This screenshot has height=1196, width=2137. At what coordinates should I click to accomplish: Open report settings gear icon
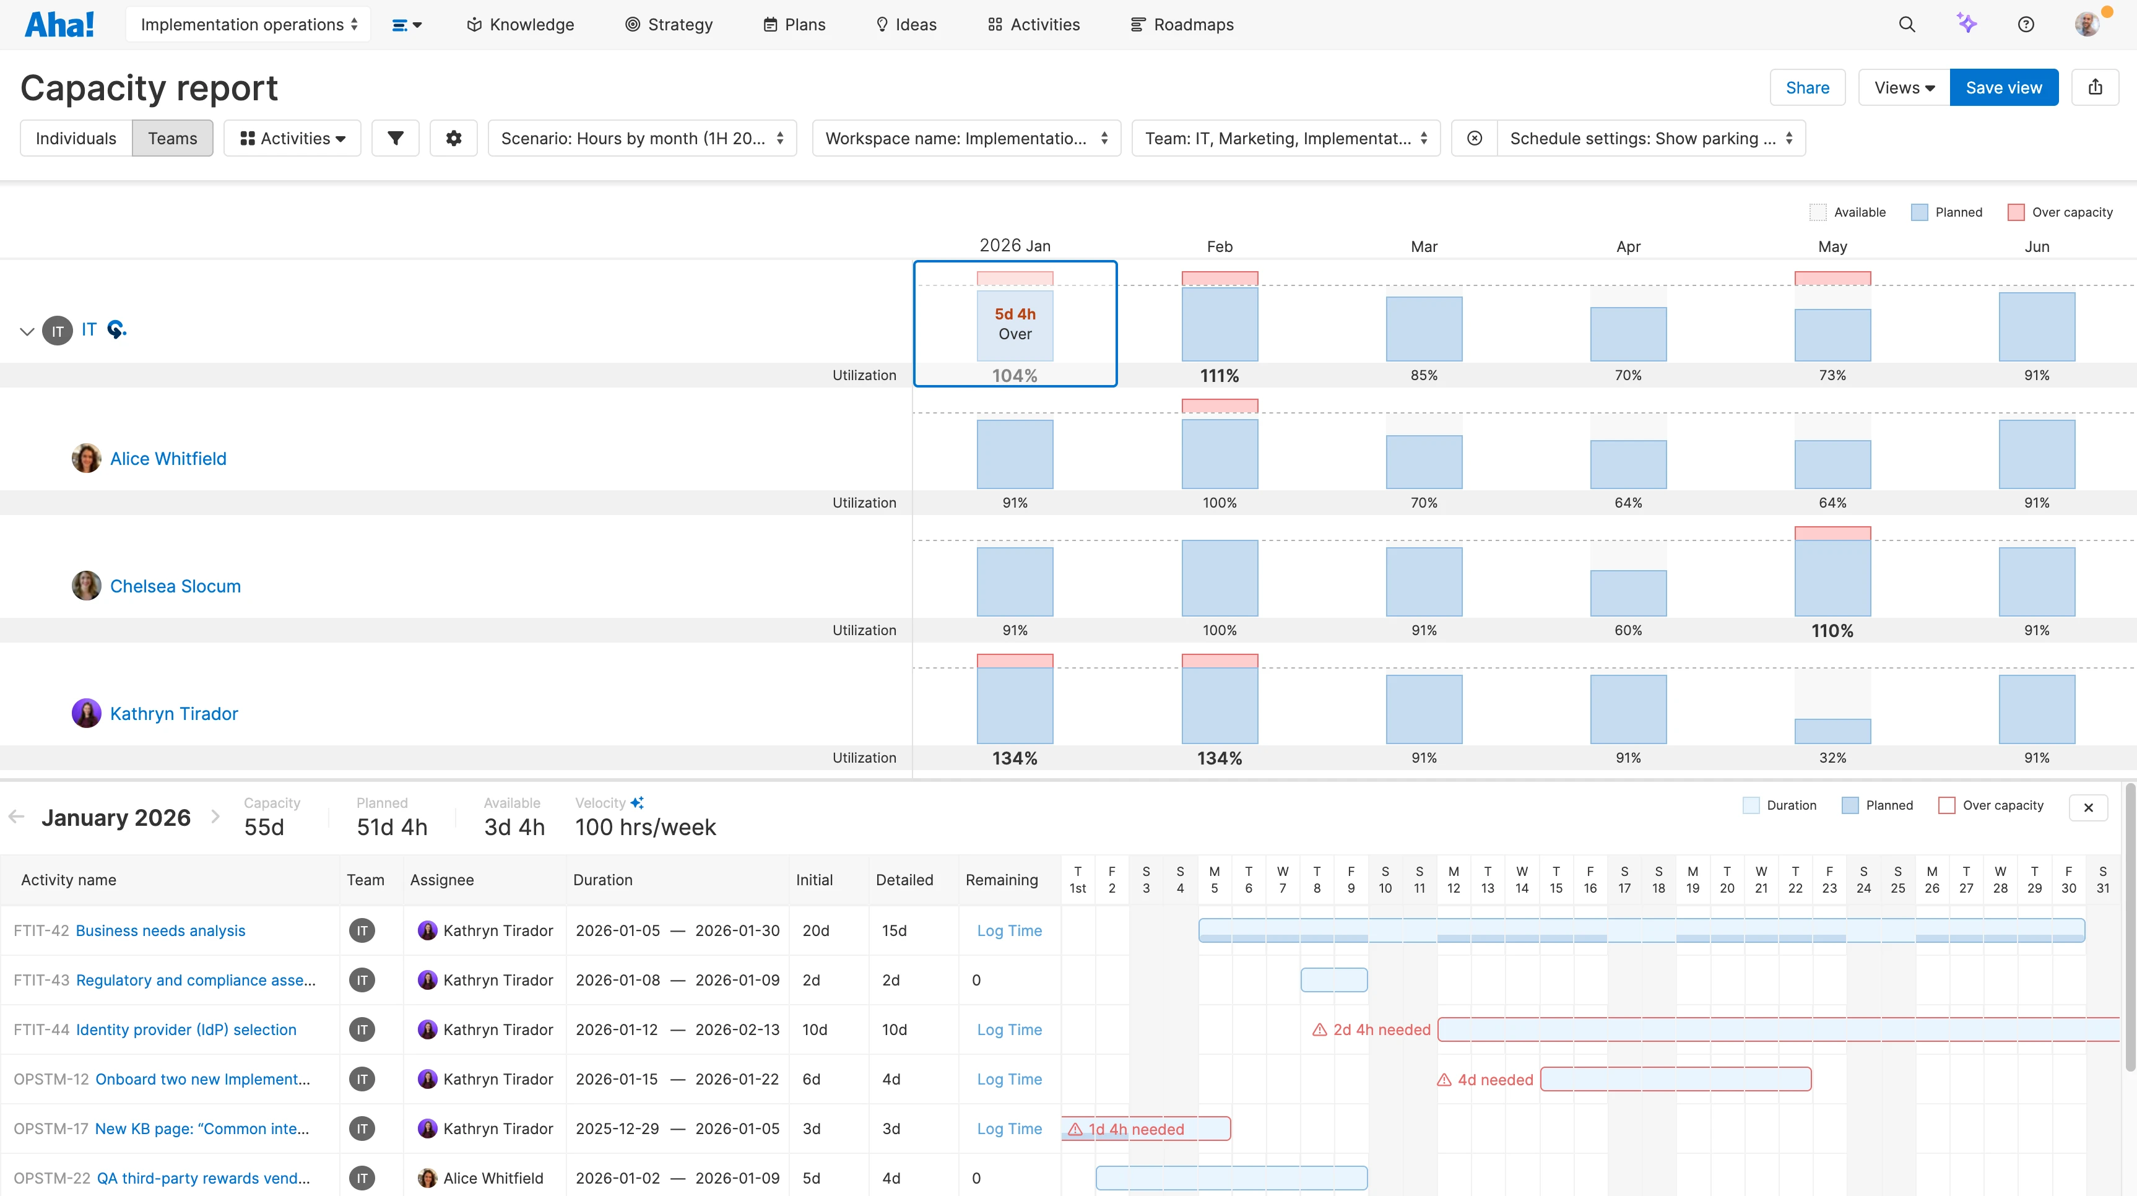point(453,139)
